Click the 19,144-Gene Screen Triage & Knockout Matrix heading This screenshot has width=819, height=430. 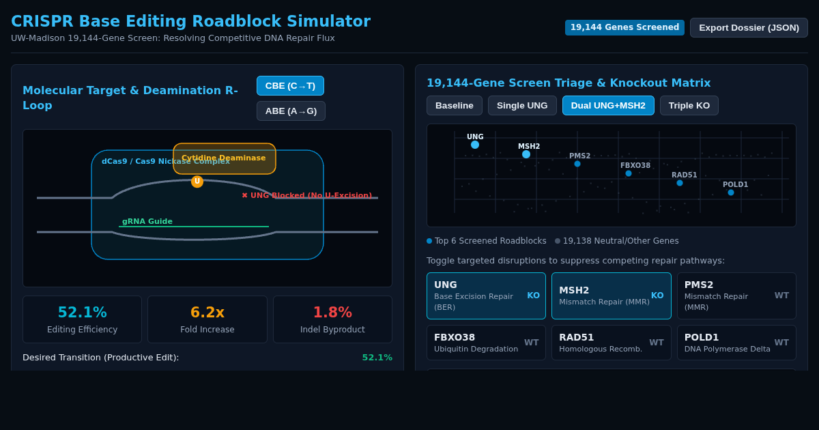(x=569, y=83)
